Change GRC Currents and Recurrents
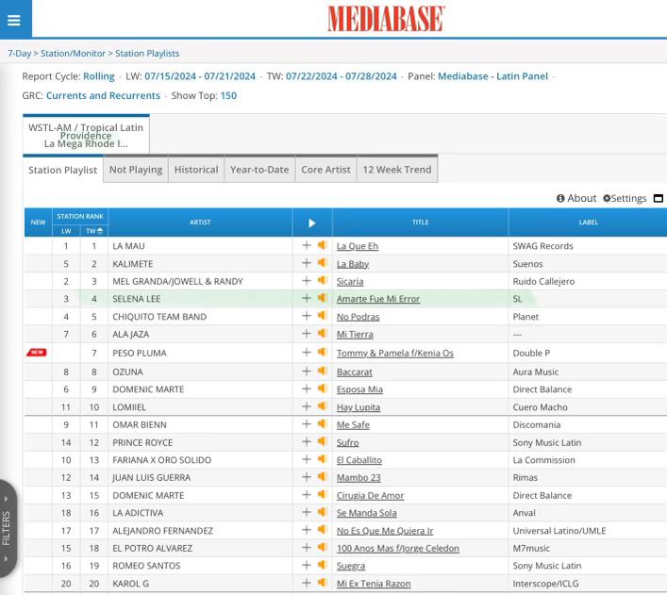 [103, 95]
